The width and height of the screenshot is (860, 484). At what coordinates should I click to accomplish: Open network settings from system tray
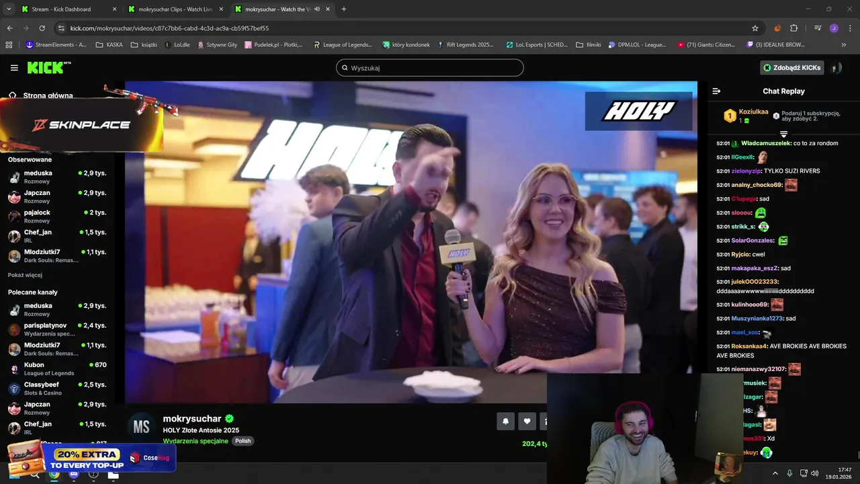point(804,473)
